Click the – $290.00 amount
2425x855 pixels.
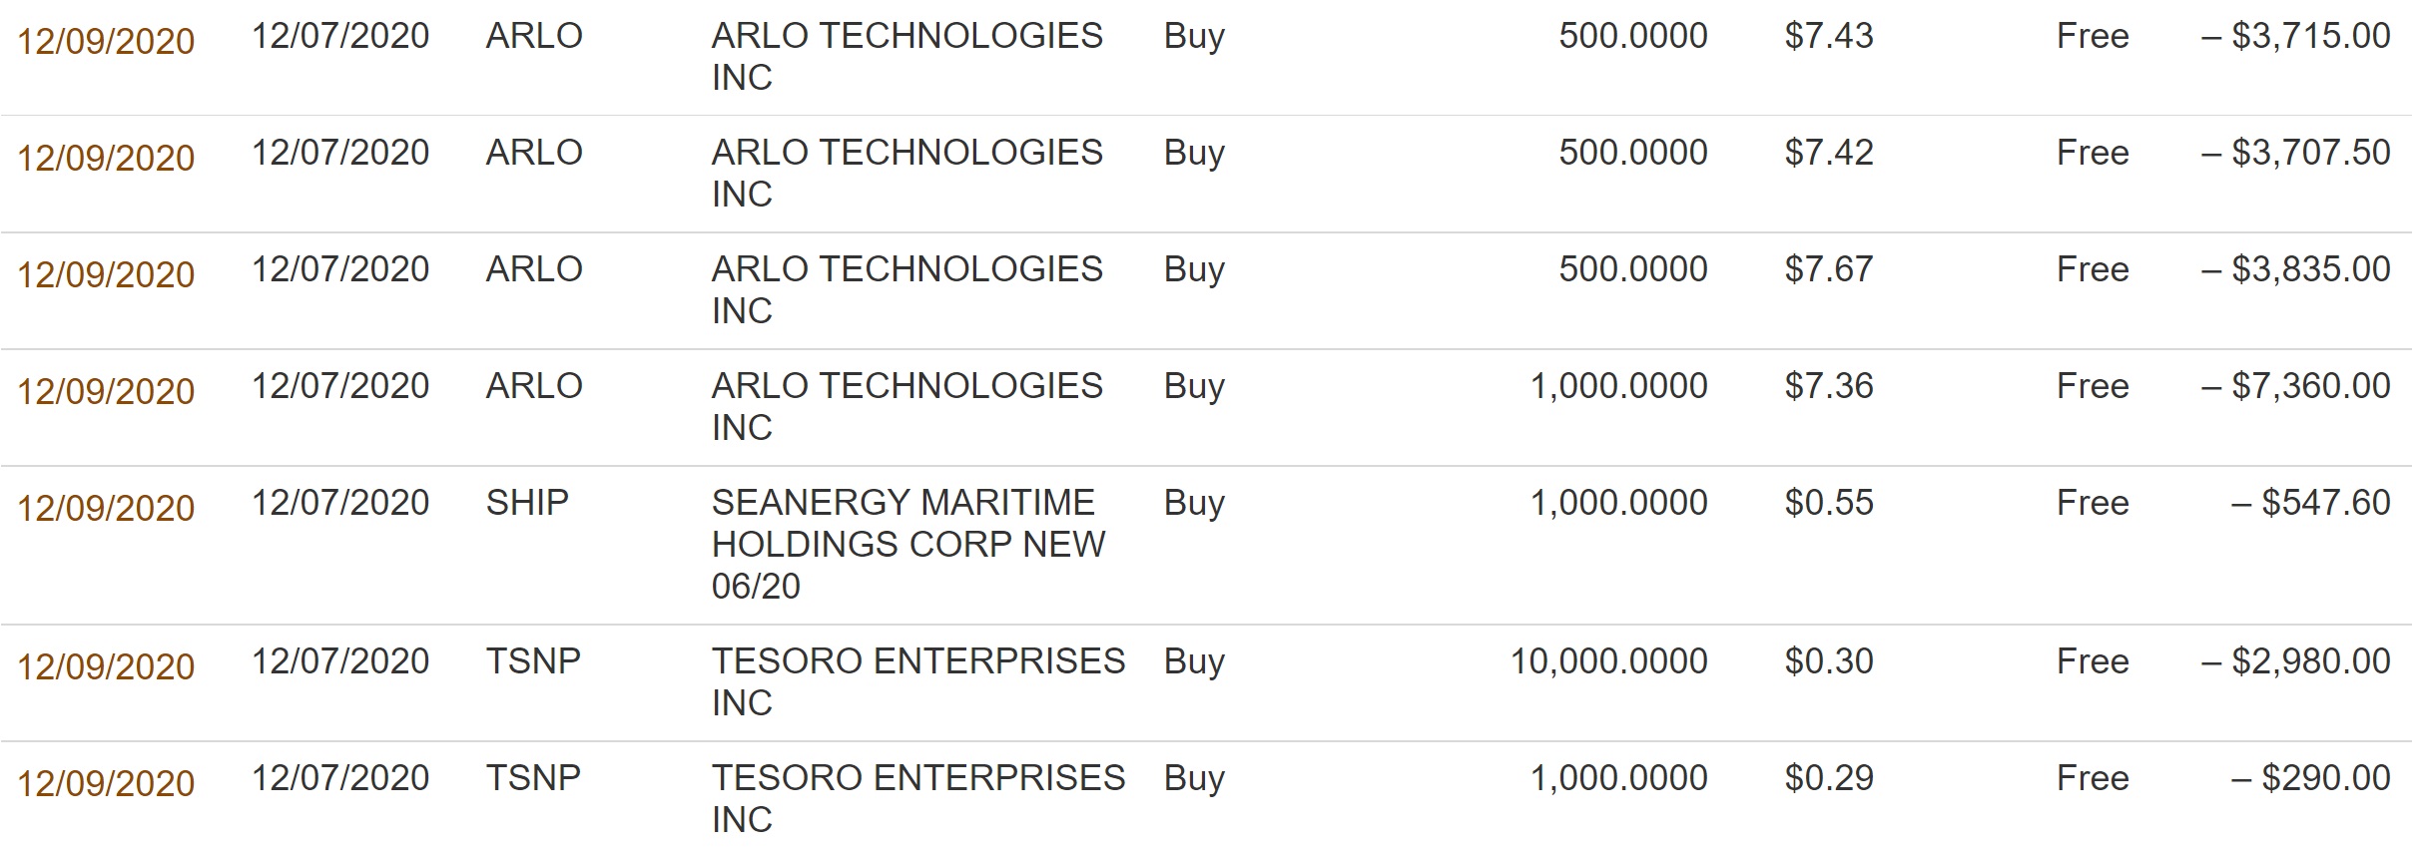click(2310, 778)
